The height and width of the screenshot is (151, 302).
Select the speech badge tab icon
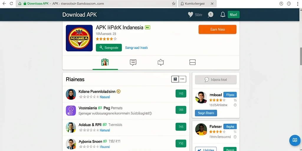(x=161, y=63)
